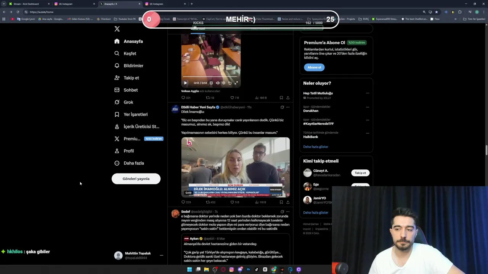Follow Cüneyt A. with Takip et

360,173
